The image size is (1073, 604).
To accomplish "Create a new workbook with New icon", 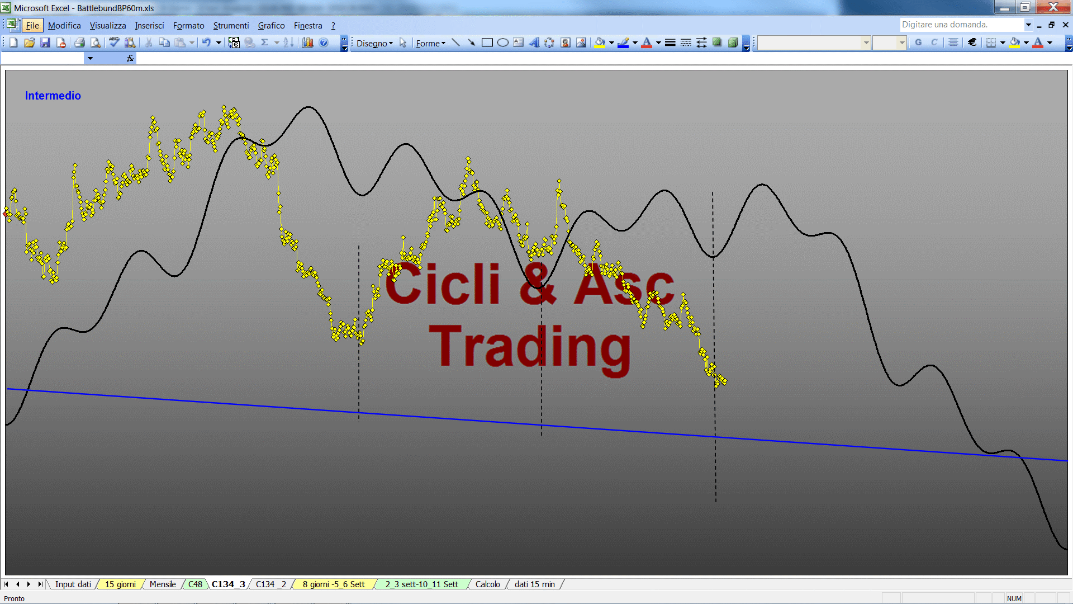I will pos(13,43).
